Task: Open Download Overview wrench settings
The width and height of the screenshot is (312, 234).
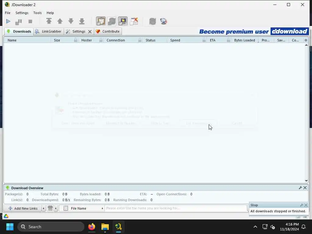Action: pyautogui.click(x=300, y=188)
